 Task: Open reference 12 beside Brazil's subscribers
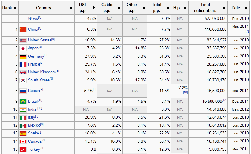[224, 100]
